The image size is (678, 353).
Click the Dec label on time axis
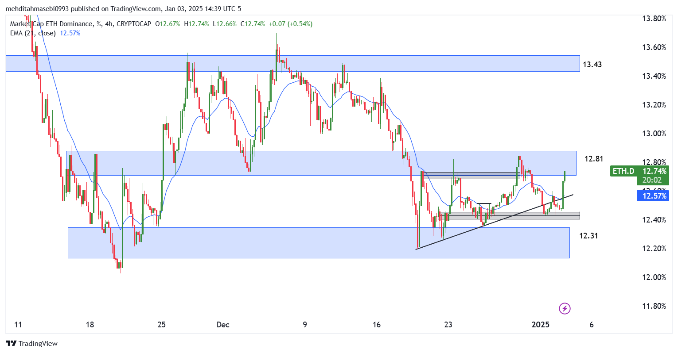coord(223,325)
